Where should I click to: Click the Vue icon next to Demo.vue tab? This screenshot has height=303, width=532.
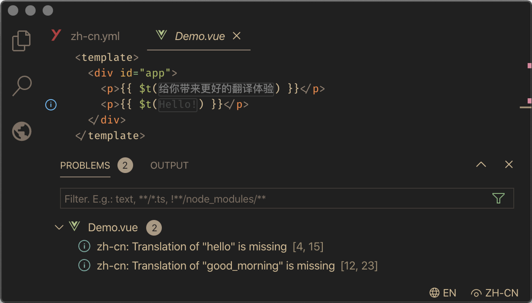tap(160, 35)
